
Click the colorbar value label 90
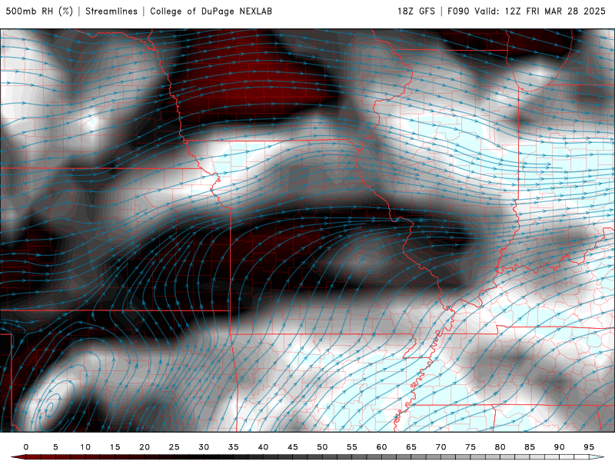560,447
